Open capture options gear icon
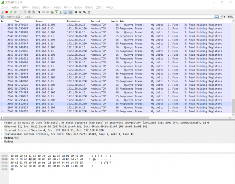The height and width of the screenshot is (184, 235). point(15,12)
